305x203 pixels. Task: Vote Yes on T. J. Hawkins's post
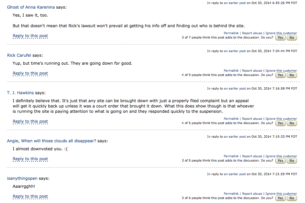tap(280, 123)
